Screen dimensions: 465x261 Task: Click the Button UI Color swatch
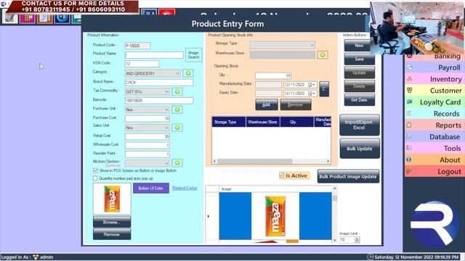click(151, 188)
